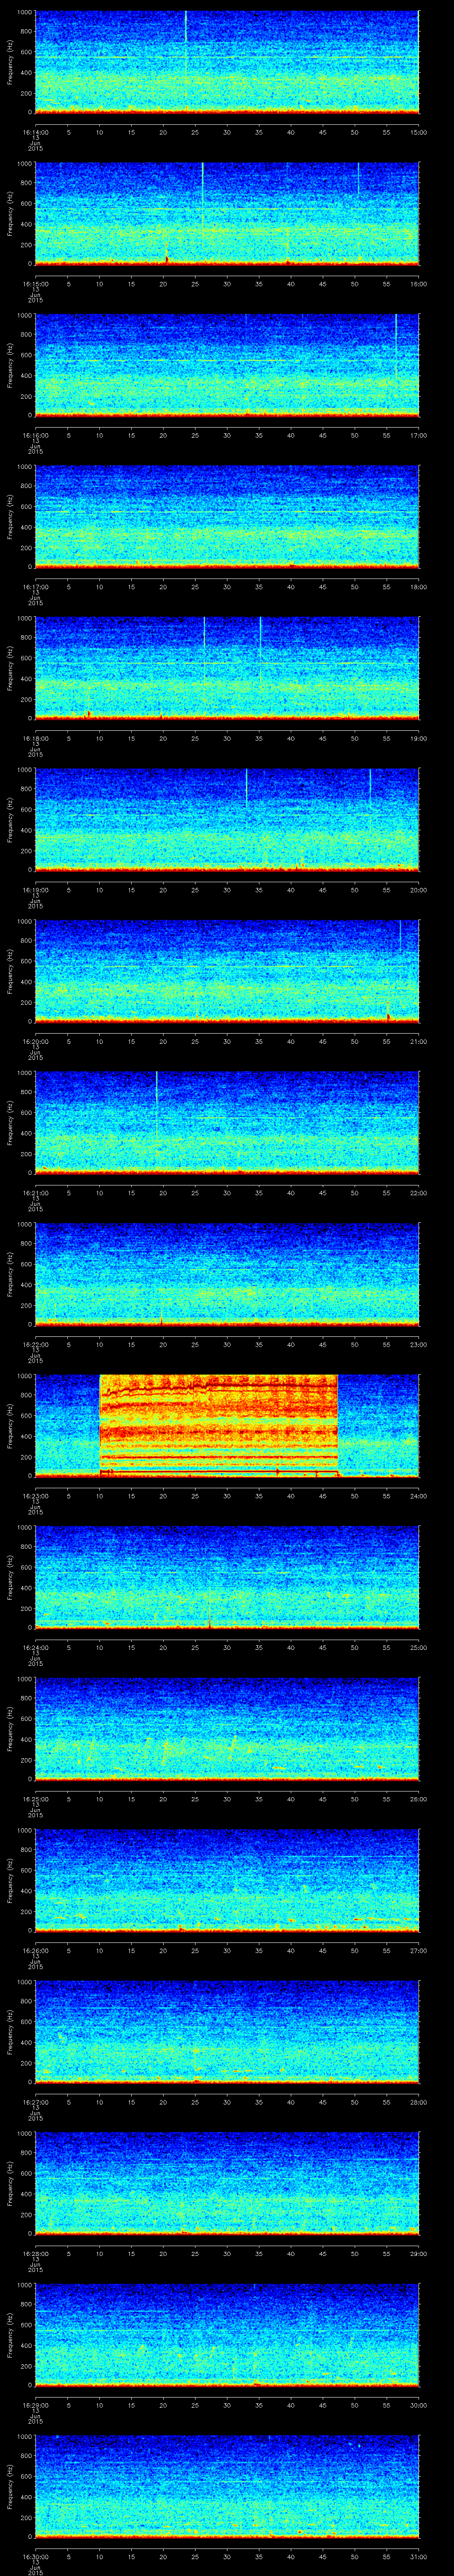Click the red low-frequency spike near 55 seconds in the 16:20:00 spectrogram
Image resolution: width=454 pixels, height=2576 pixels.
coord(388,1012)
